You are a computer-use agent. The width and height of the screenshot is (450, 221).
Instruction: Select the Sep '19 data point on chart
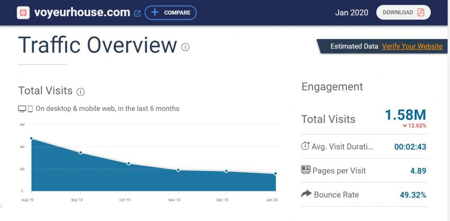(x=81, y=153)
